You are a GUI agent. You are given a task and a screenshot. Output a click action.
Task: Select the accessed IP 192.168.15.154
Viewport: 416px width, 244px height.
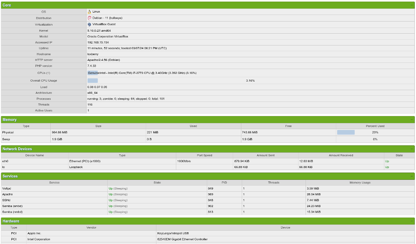(x=98, y=43)
